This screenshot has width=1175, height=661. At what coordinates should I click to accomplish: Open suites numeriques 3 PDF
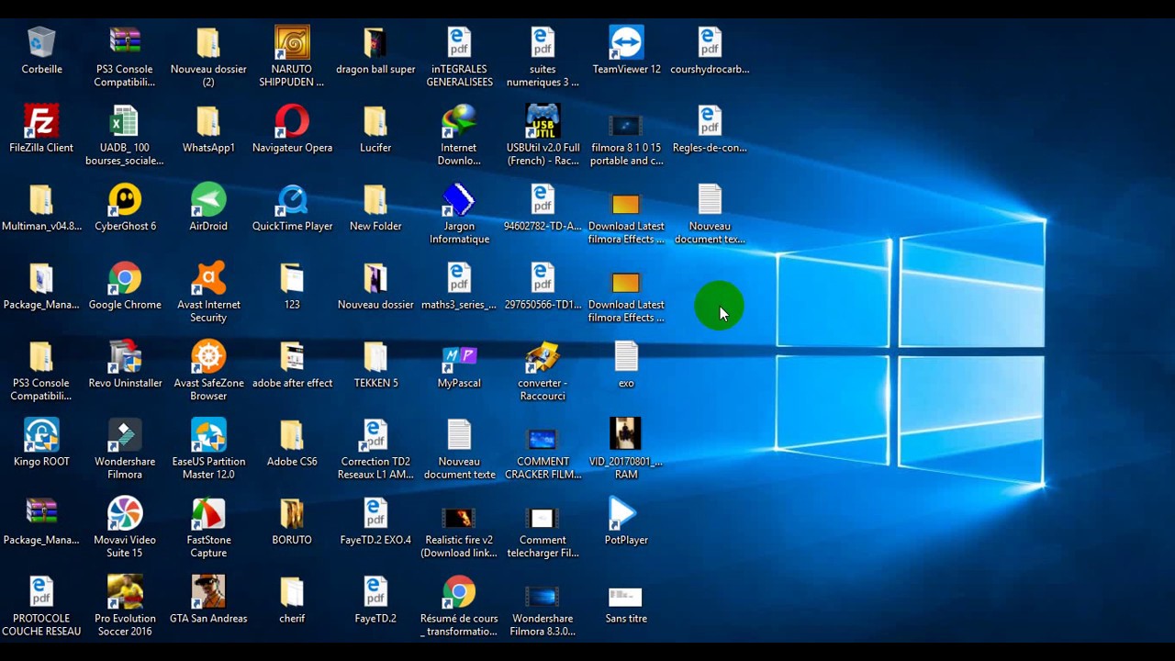pyautogui.click(x=543, y=43)
